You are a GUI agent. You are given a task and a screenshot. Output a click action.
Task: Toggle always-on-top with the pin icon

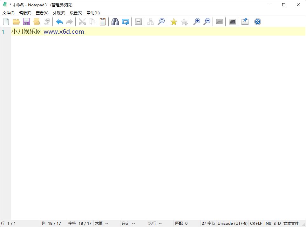245,22
